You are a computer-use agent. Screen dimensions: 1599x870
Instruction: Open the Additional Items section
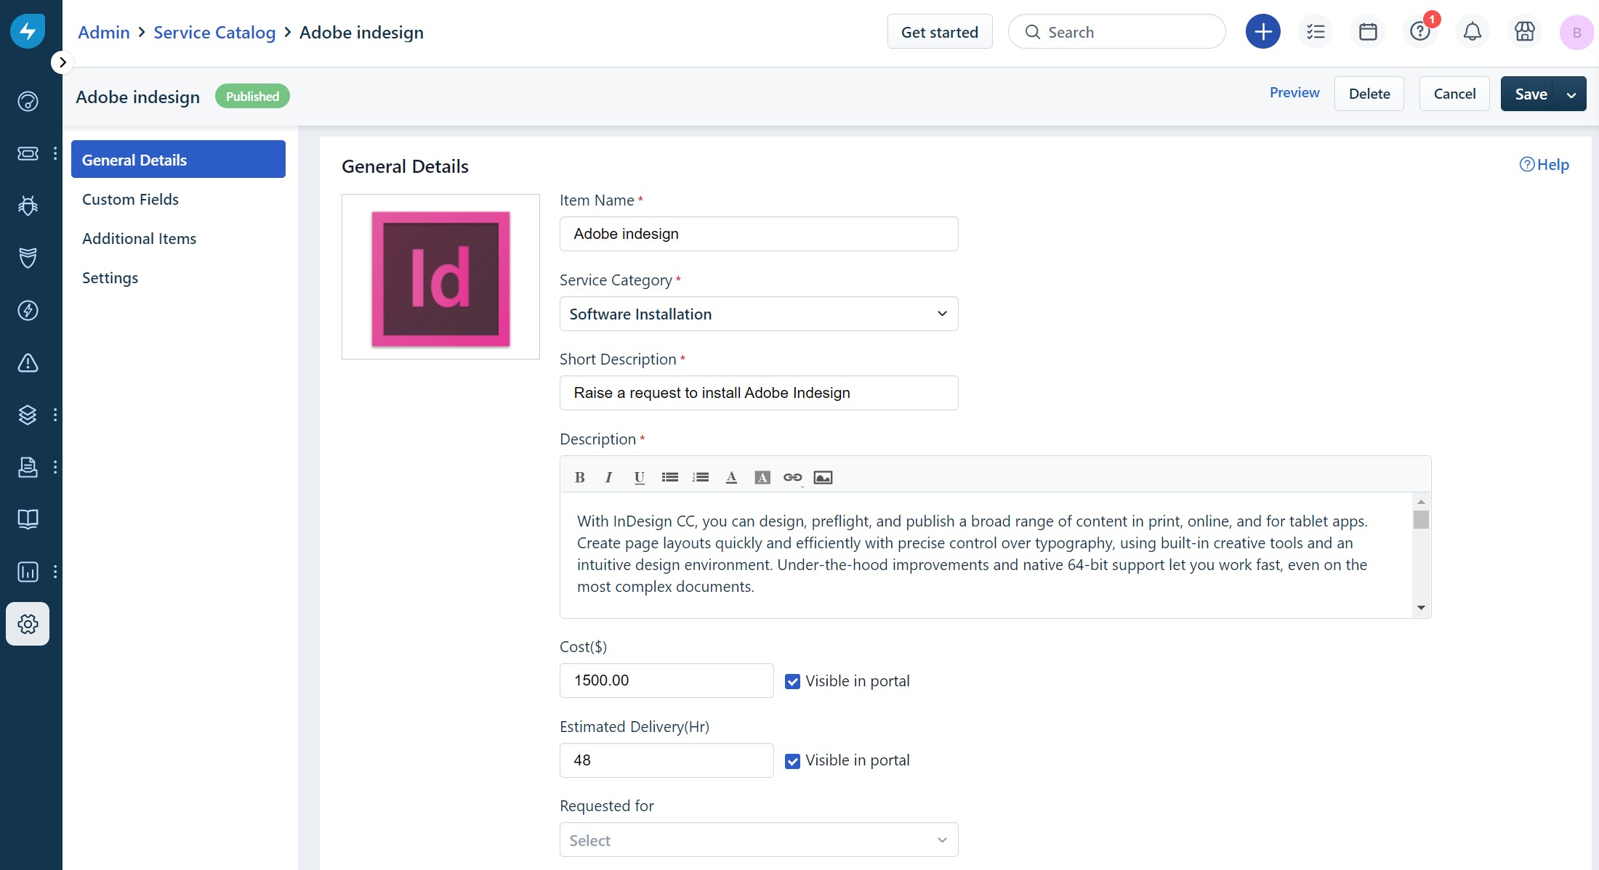pyautogui.click(x=139, y=238)
